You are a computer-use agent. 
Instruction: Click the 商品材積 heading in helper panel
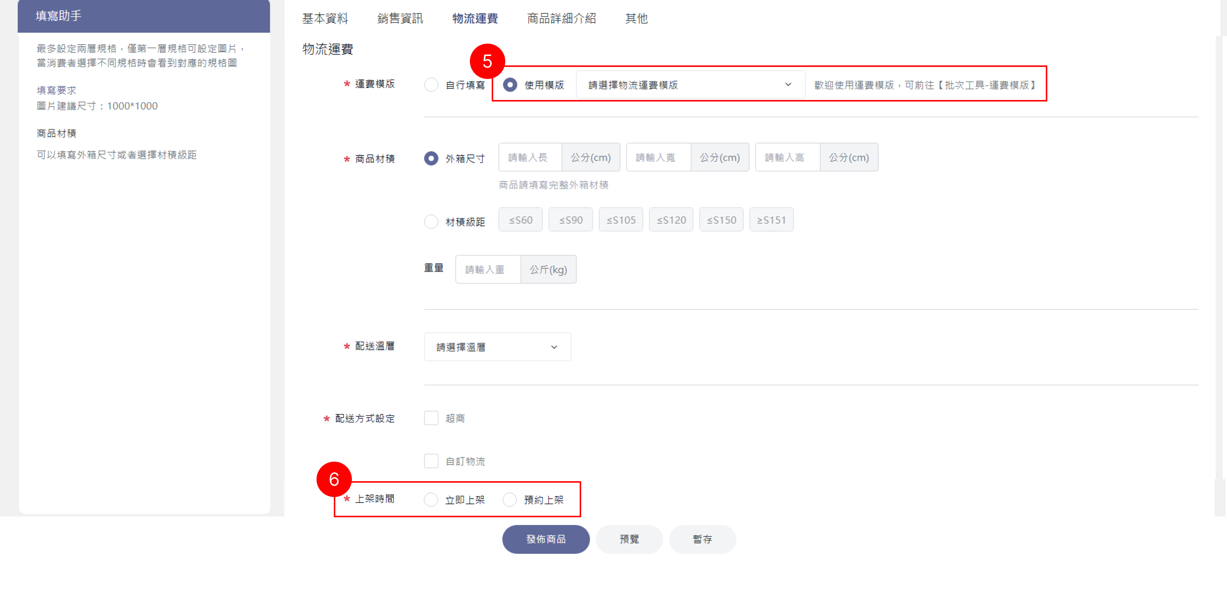coord(57,133)
